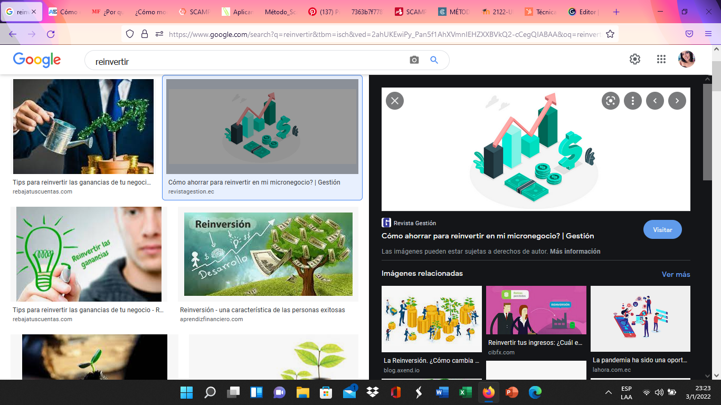Show the next image with the right chevron
721x405 pixels.
(677, 100)
